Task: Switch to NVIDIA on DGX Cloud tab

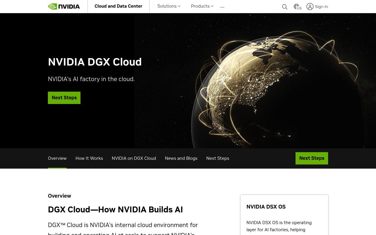Action: coord(134,158)
